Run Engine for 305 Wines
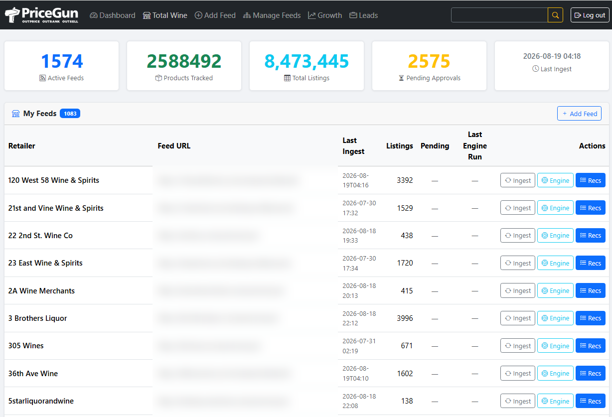This screenshot has width=612, height=417. click(x=555, y=346)
